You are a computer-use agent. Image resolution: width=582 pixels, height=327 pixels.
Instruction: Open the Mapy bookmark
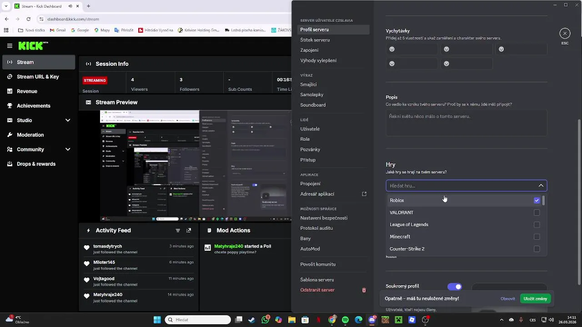(102, 30)
